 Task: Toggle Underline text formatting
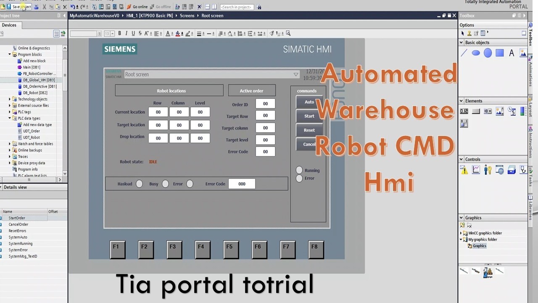tap(133, 33)
